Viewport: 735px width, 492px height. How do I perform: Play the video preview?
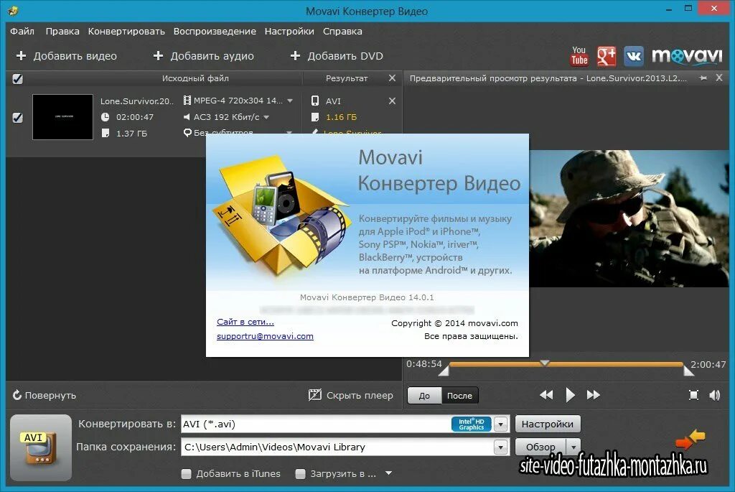570,395
